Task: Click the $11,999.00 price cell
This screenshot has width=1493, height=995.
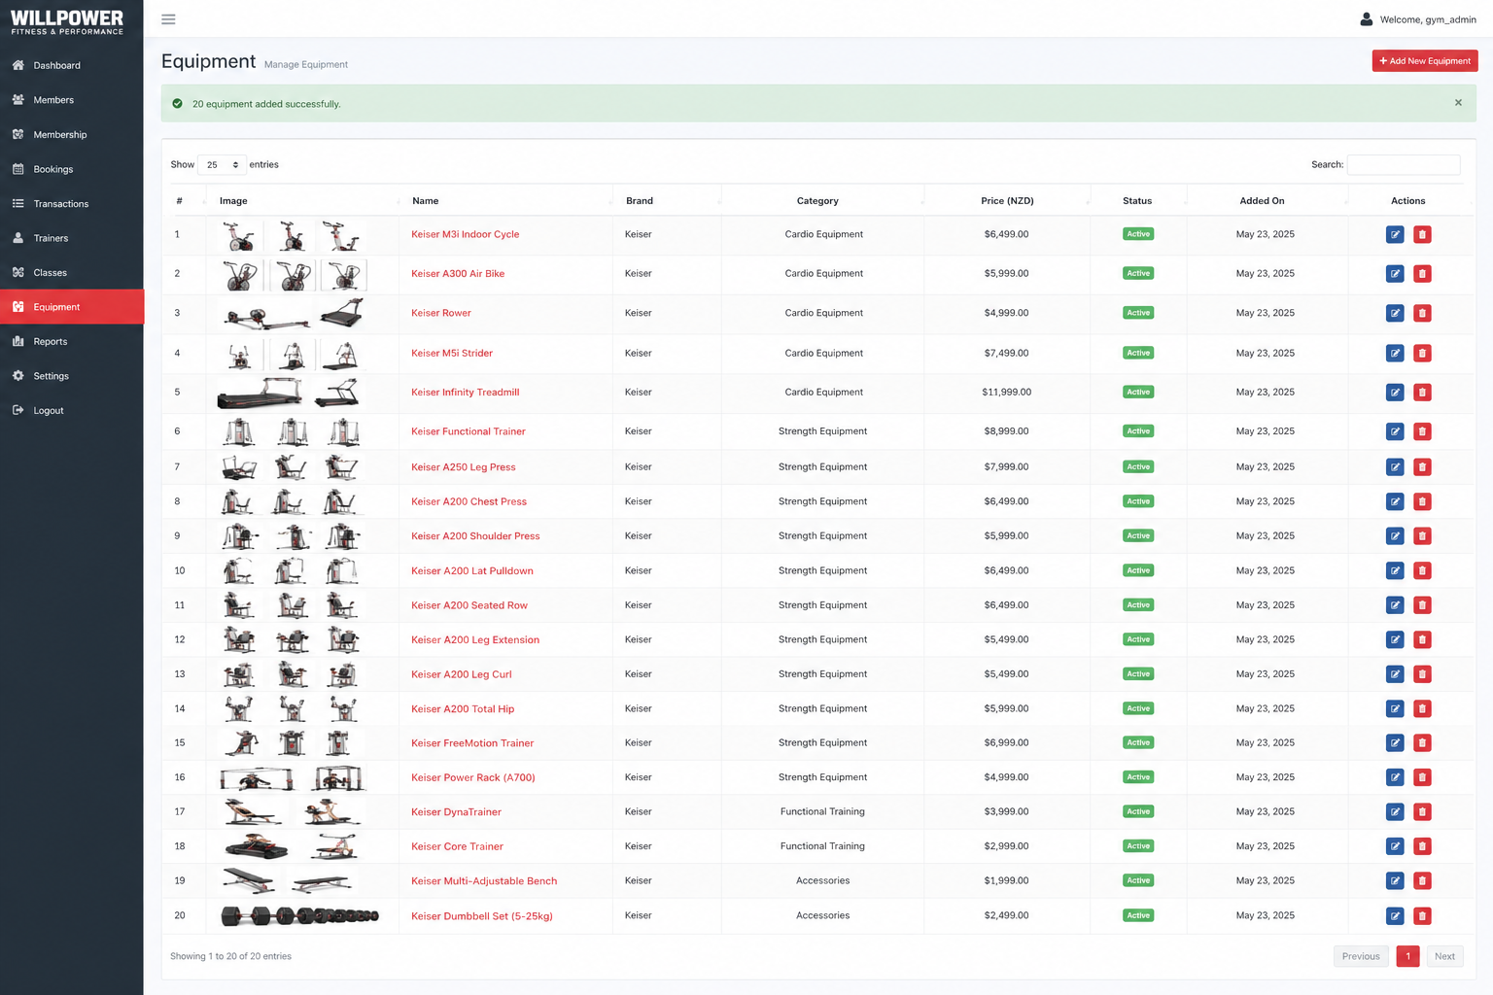Action: 1007,393
